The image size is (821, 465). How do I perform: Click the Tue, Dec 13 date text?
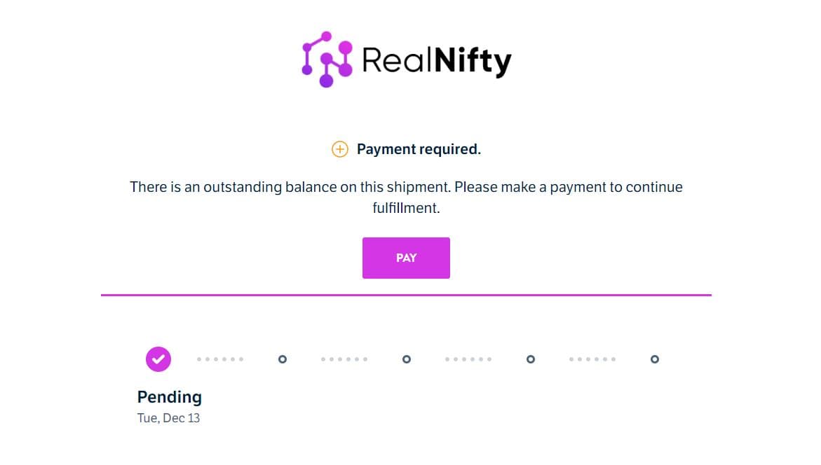pos(168,418)
